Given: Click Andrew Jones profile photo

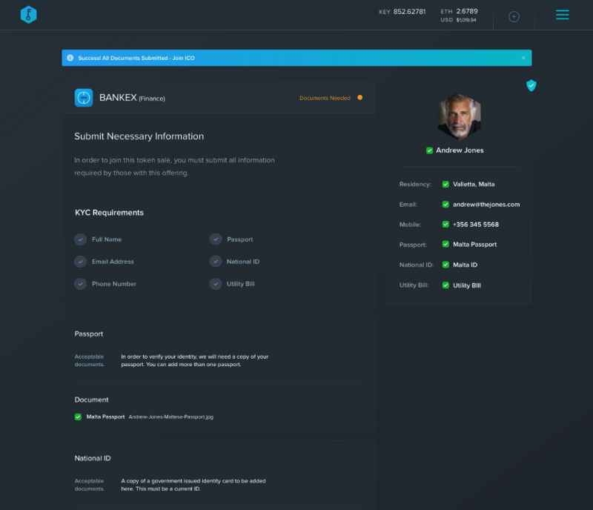Looking at the screenshot, I should (459, 116).
